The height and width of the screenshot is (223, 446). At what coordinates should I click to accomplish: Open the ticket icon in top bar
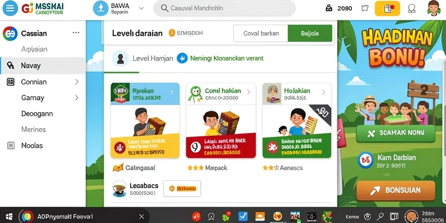pos(365,8)
